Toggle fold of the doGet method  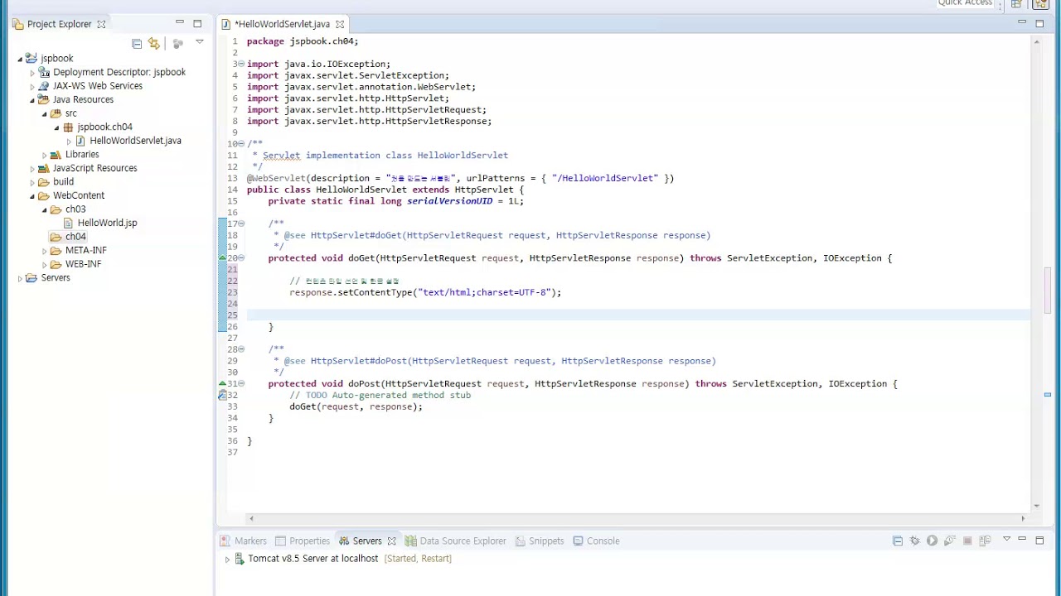click(241, 258)
